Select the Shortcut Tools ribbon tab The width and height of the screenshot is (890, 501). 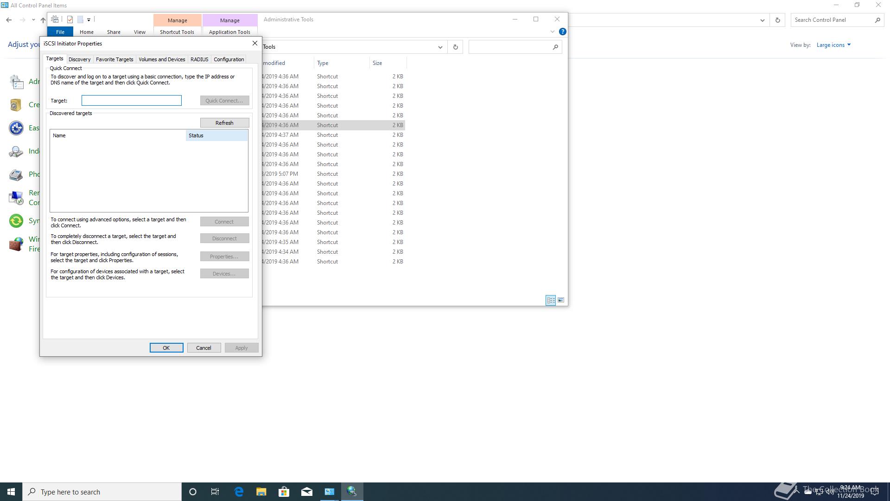(177, 32)
